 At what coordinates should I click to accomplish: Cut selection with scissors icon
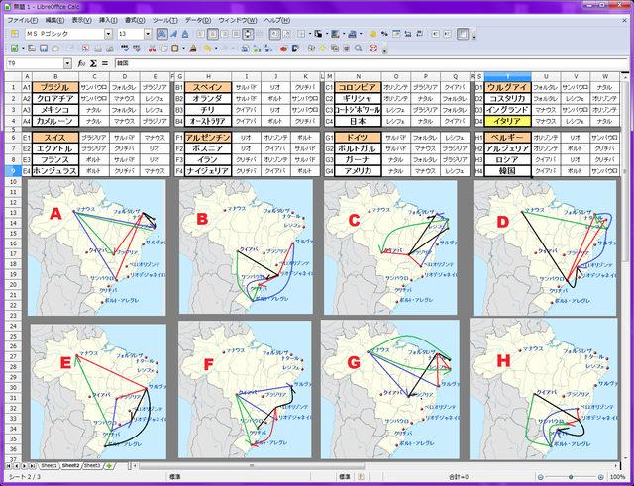pos(152,49)
